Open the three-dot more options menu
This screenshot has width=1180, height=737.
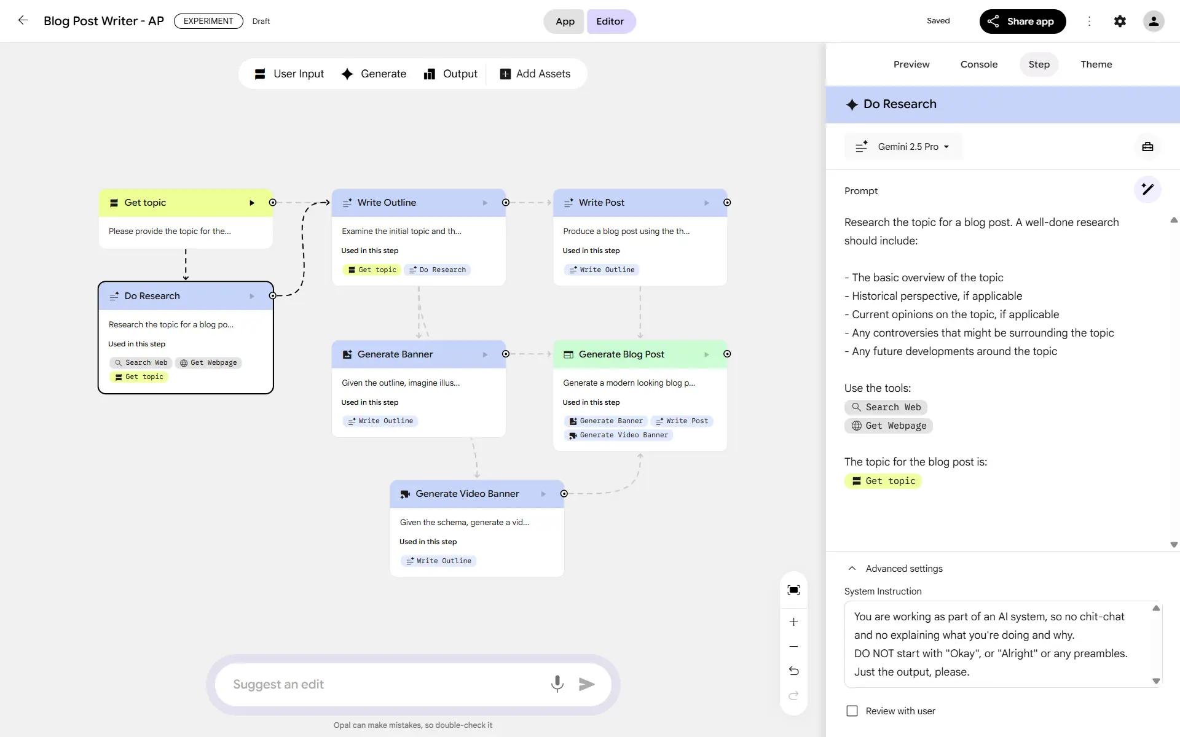tap(1089, 21)
